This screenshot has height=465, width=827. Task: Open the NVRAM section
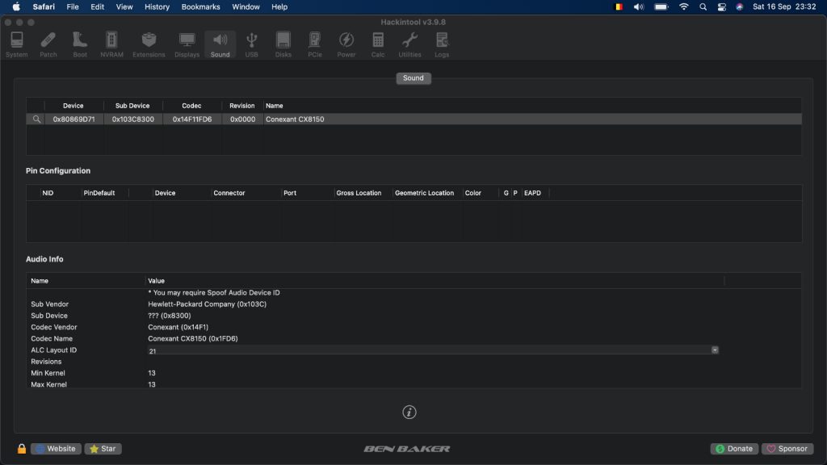tap(111, 44)
